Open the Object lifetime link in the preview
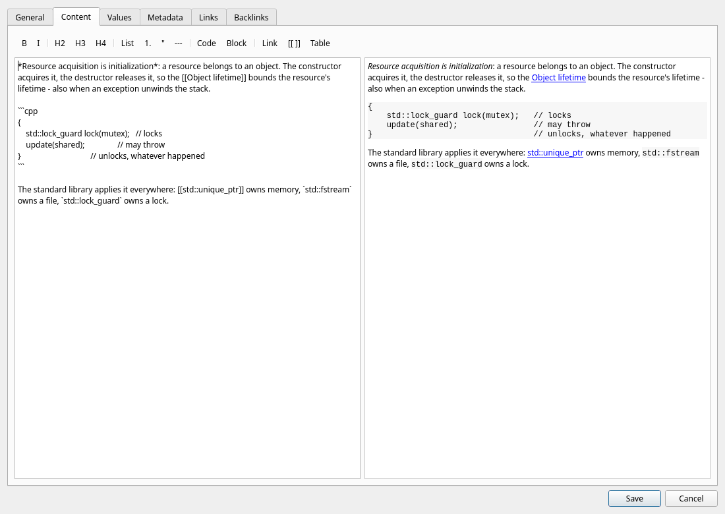 (558, 78)
